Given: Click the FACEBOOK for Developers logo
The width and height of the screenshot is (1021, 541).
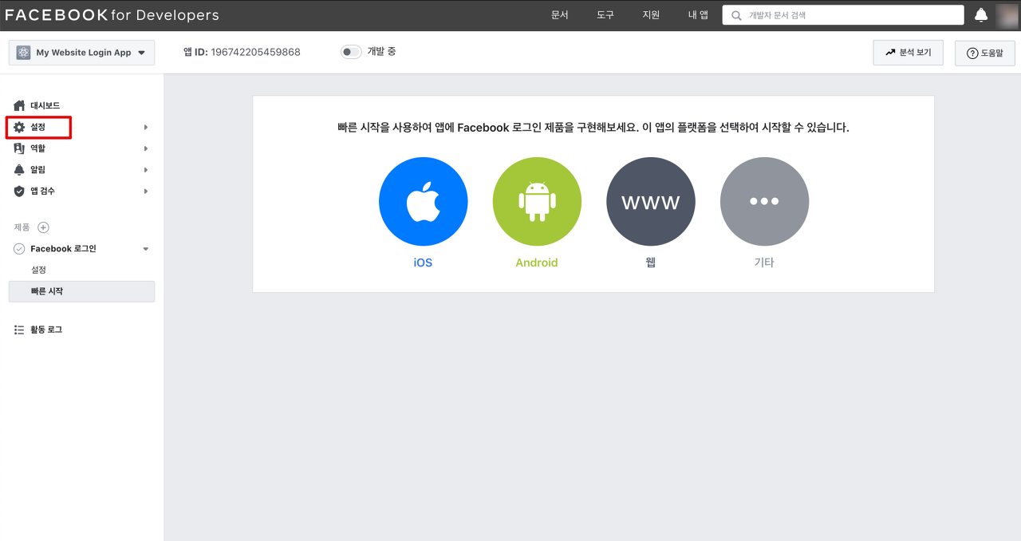Looking at the screenshot, I should coord(112,15).
